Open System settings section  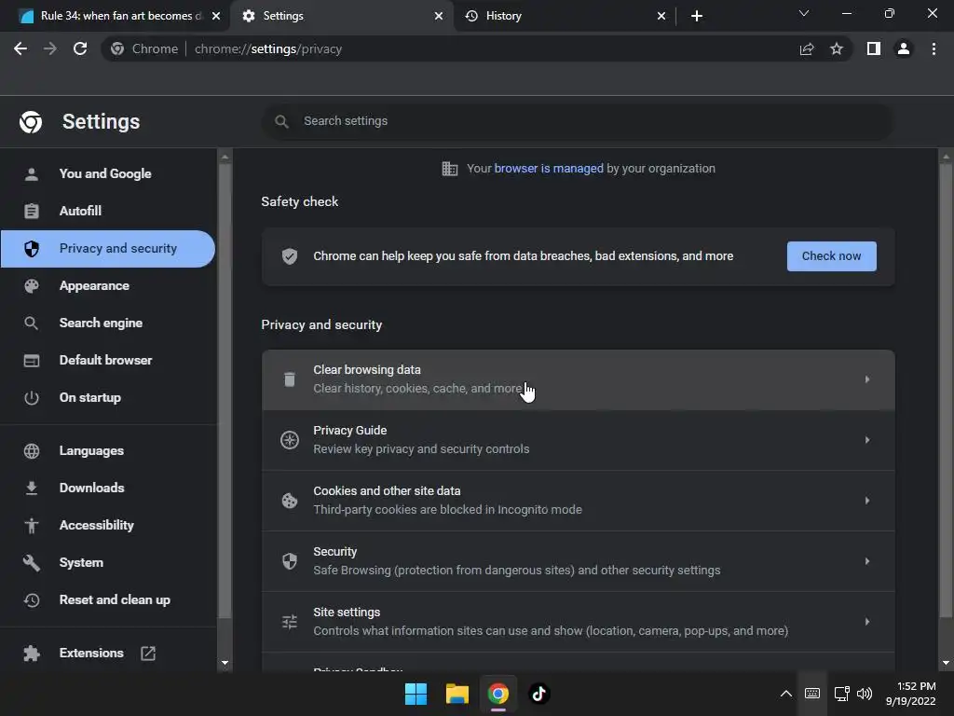(108, 562)
